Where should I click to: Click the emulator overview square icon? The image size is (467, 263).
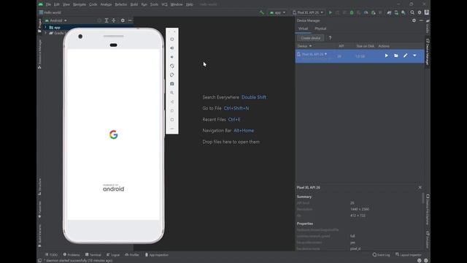[x=172, y=120]
